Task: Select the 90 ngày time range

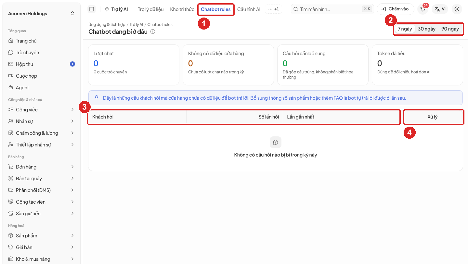Action: [450, 29]
